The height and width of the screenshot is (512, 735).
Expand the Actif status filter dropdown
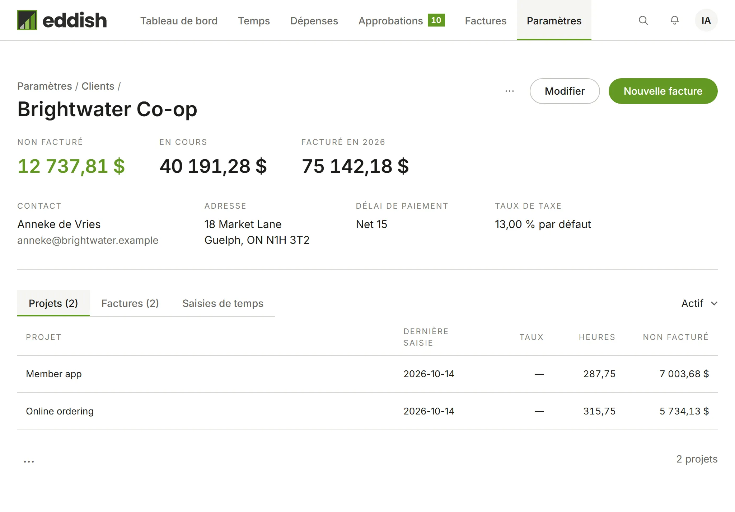[x=699, y=303]
